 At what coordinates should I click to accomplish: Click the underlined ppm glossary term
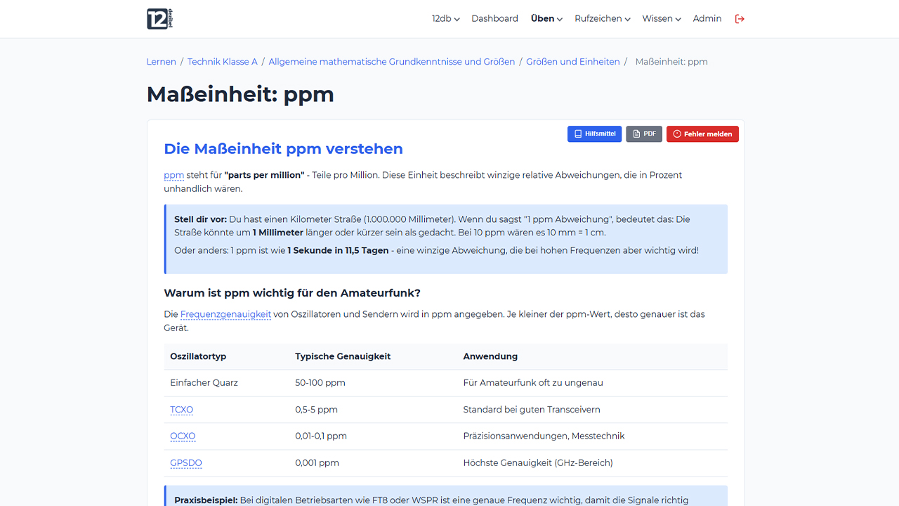pos(173,175)
